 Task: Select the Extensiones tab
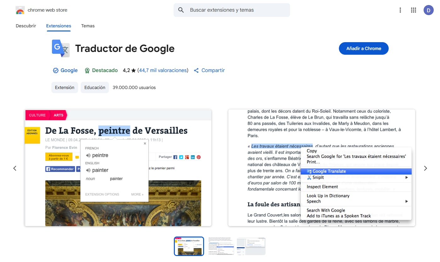[59, 26]
